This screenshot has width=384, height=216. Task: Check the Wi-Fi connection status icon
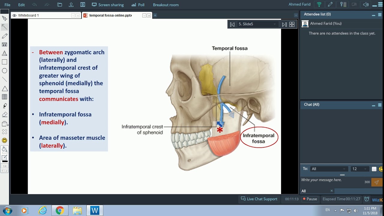(x=319, y=4)
